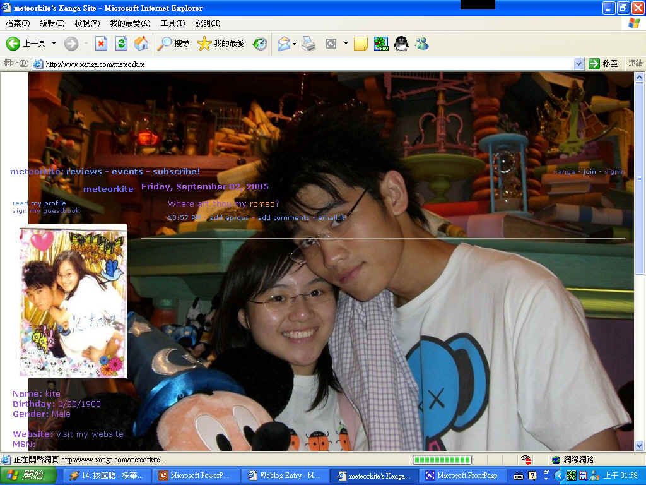Viewport: 646px width, 485px height.
Task: Click the green Go arrow button
Action: (594, 64)
